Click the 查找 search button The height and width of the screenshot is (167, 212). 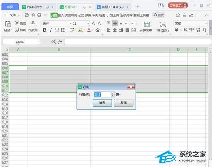coord(159,15)
